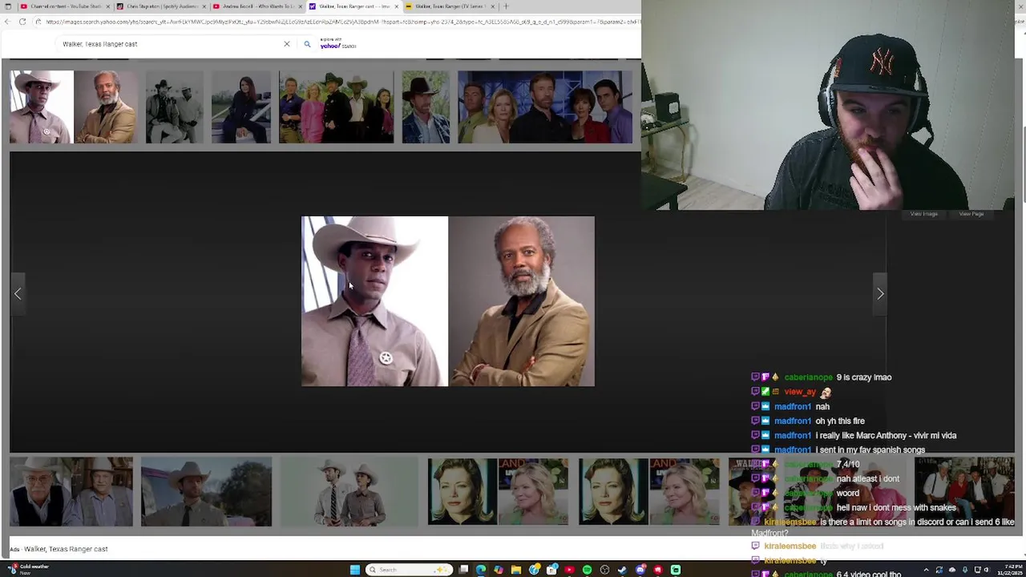This screenshot has height=577, width=1026.
Task: Show hidden system tray icons chevron
Action: point(927,570)
